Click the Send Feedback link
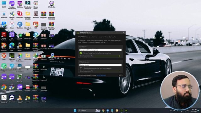Screen dimensions: 201x113 101,75
